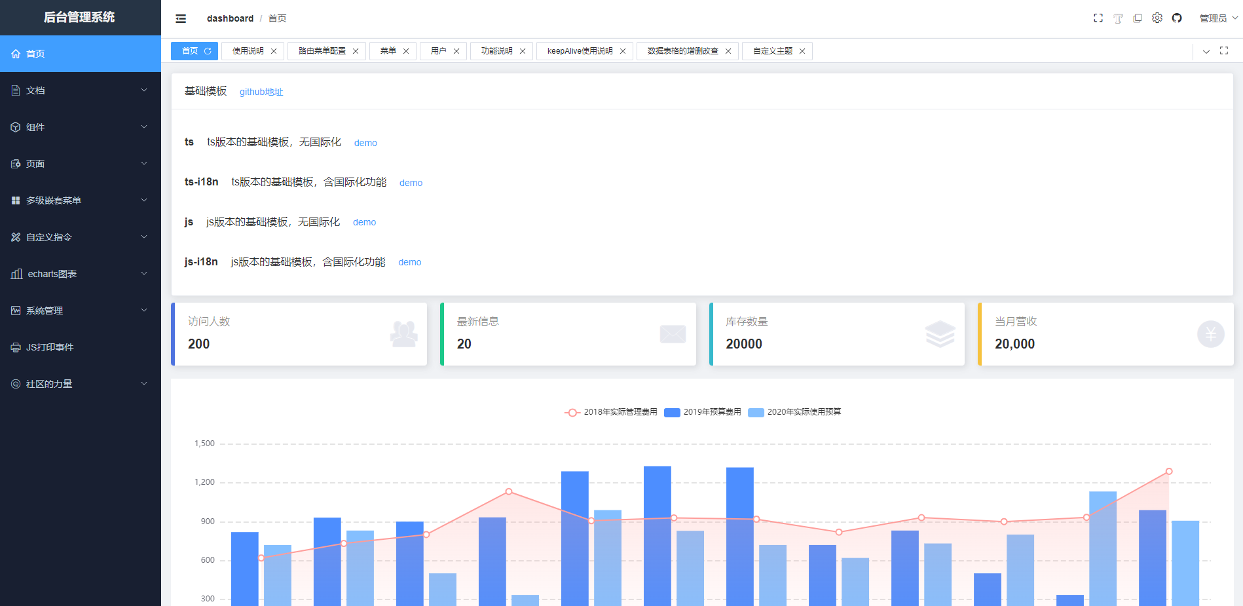The height and width of the screenshot is (606, 1243).
Task: Expand the 组件 submenu arrow
Action: pos(144,127)
